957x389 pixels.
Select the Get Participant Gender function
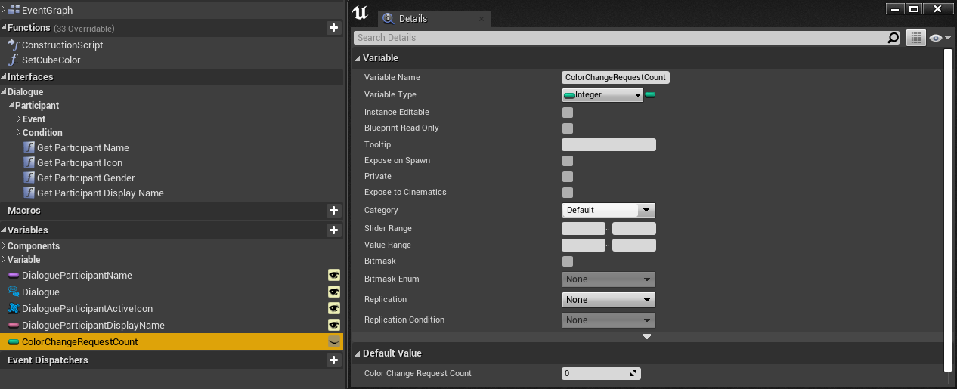pyautogui.click(x=86, y=178)
